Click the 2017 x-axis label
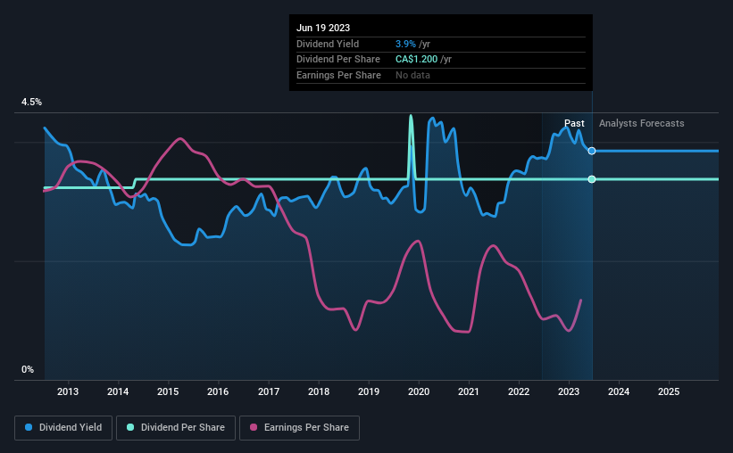Screen dimensions: 733x453 (x=269, y=391)
